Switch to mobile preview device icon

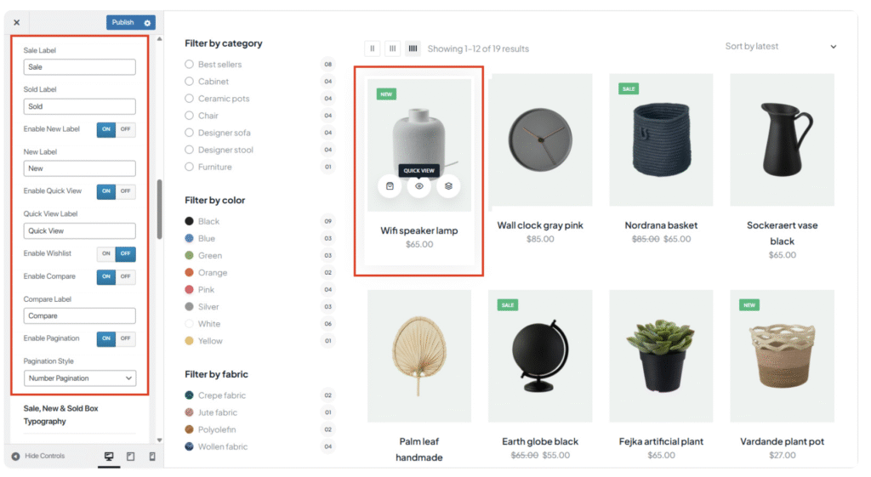pyautogui.click(x=152, y=457)
